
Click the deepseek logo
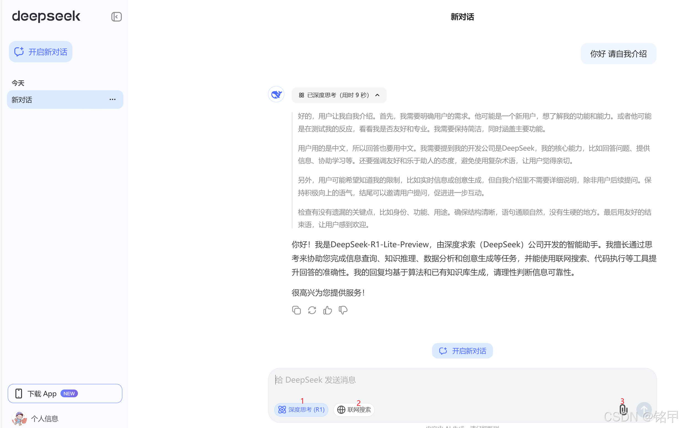[46, 16]
